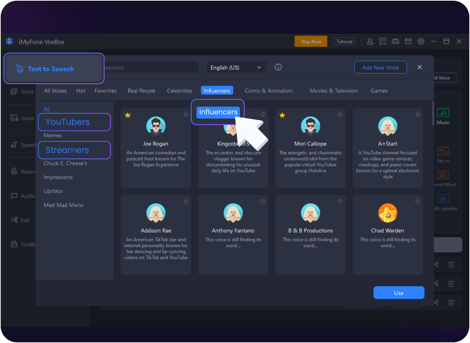Favorite the Kingcobra JFS voice star

tap(263, 114)
